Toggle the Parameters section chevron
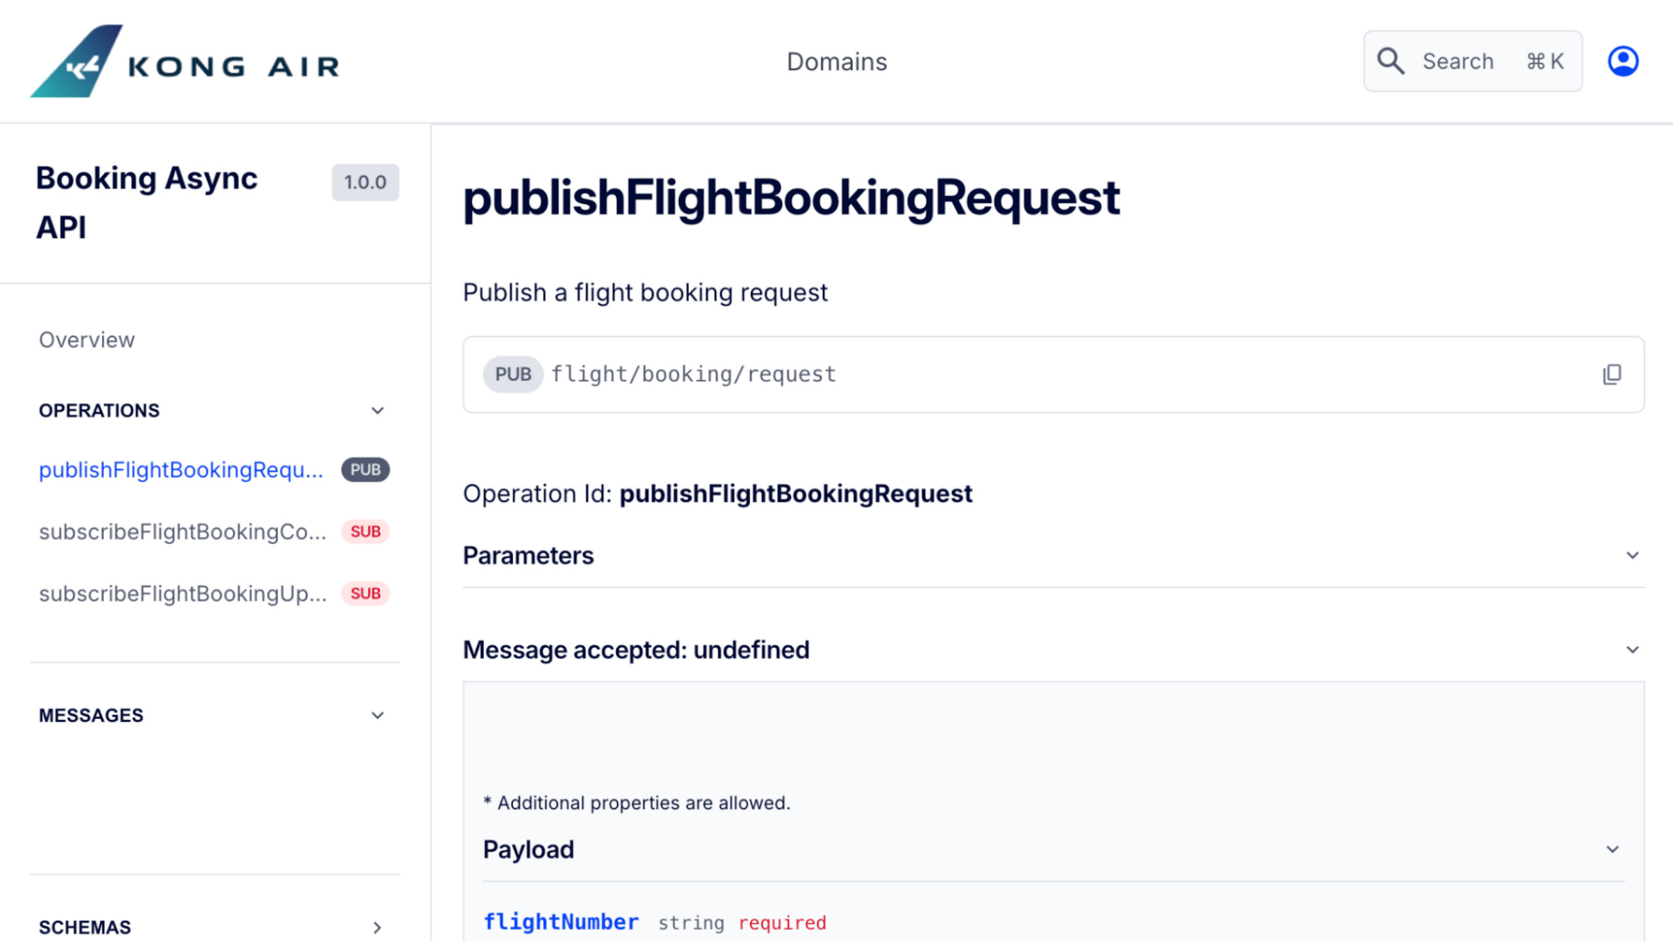The image size is (1673, 941). pos(1632,555)
